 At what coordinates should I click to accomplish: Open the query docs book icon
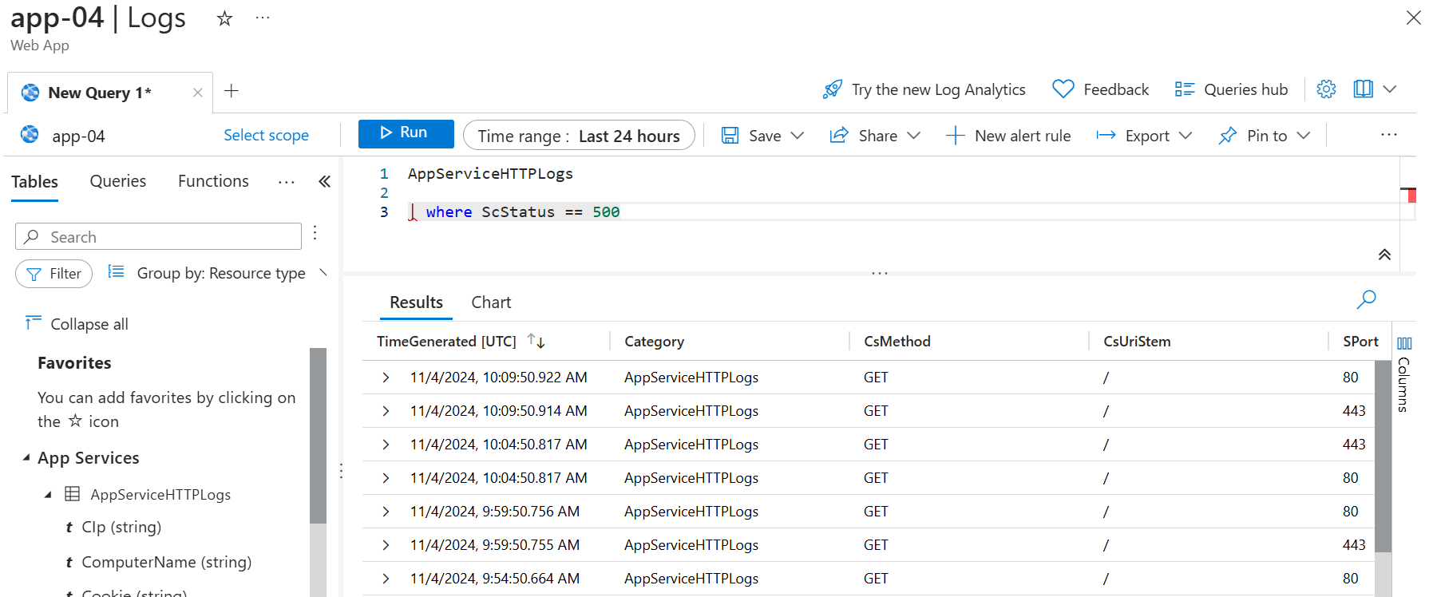pyautogui.click(x=1363, y=89)
